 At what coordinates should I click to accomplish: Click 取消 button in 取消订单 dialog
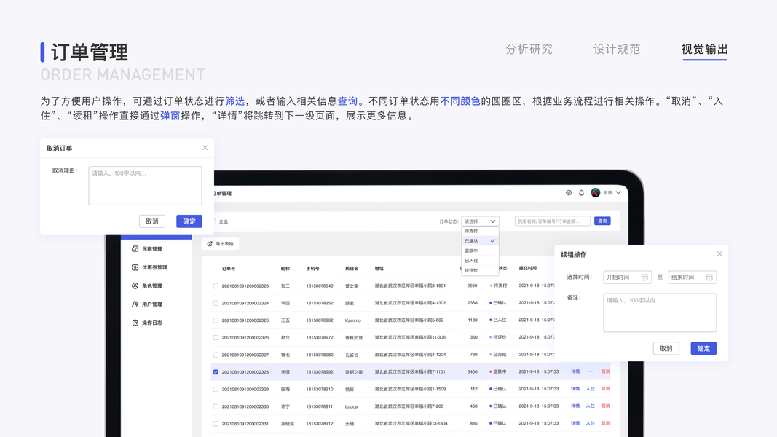click(152, 221)
